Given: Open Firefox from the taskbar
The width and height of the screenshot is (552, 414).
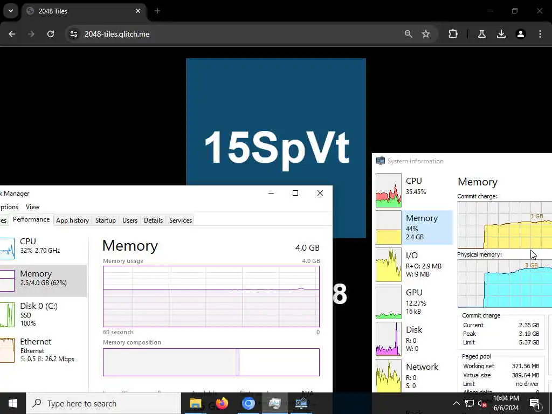Looking at the screenshot, I should [222, 403].
